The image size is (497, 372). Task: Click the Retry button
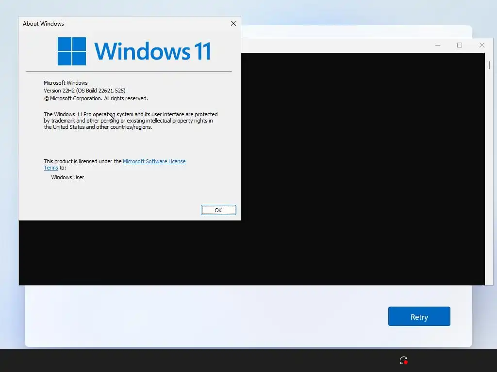[x=419, y=316]
